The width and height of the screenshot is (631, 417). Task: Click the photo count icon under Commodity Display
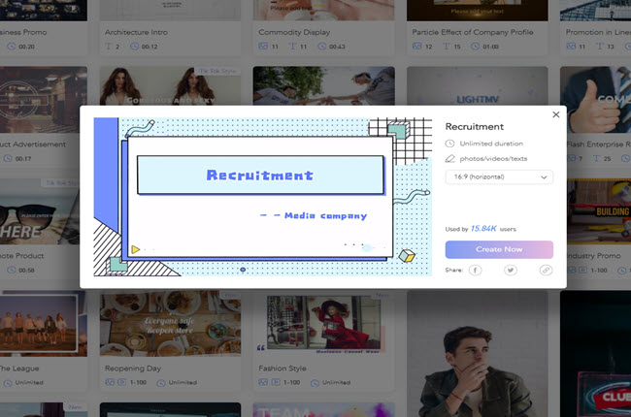[263, 47]
